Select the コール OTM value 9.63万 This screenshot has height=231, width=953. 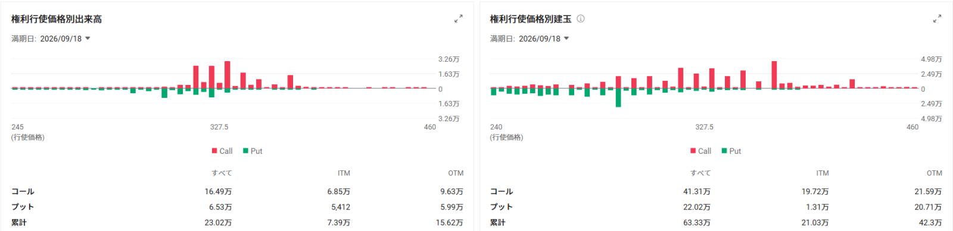451,191
